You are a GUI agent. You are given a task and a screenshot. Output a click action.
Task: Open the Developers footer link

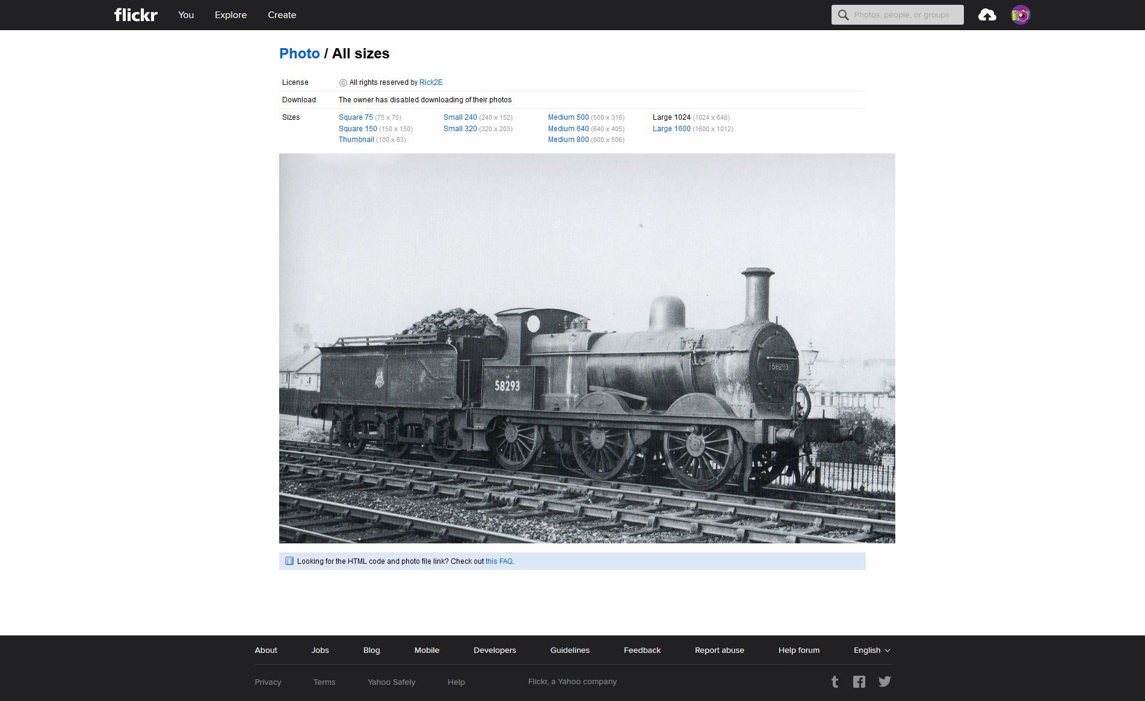pos(495,650)
